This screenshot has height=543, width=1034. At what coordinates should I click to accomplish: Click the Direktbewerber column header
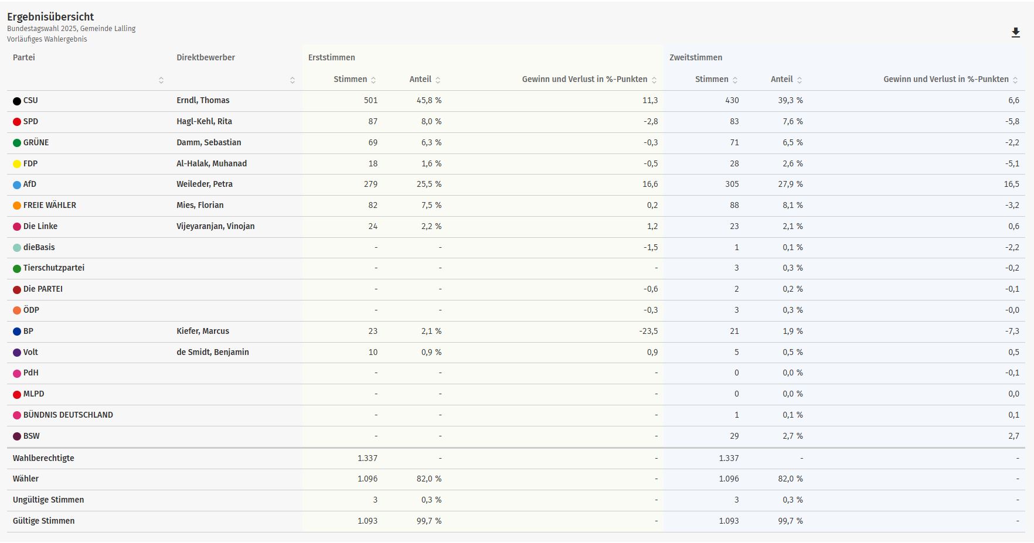[x=206, y=57]
